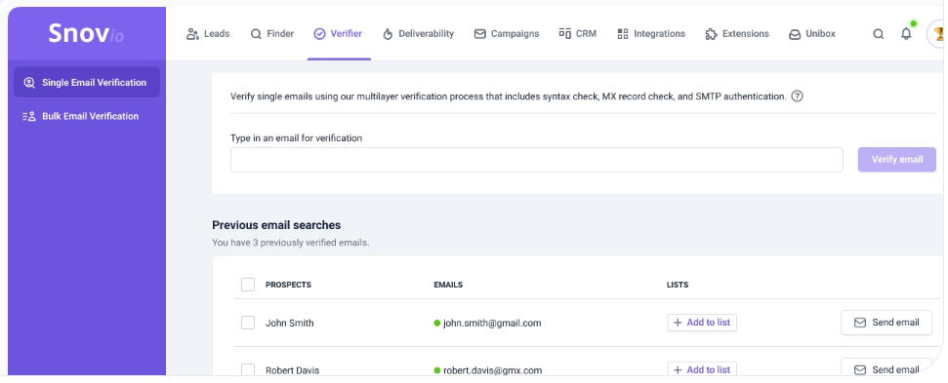Open the Deliverability menu
Viewport: 948px width, 383px height.
coord(419,34)
